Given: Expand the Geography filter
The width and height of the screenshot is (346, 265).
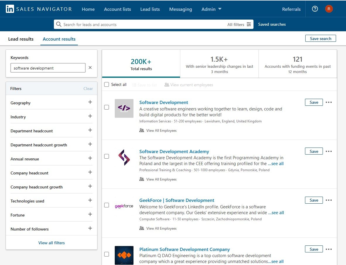Looking at the screenshot, I should tap(90, 103).
